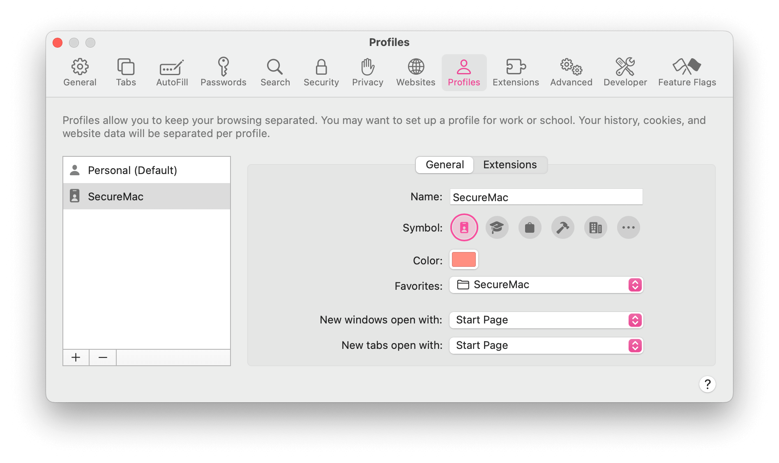This screenshot has height=463, width=779.
Task: Select the graduation cap profile symbol
Action: pos(497,227)
